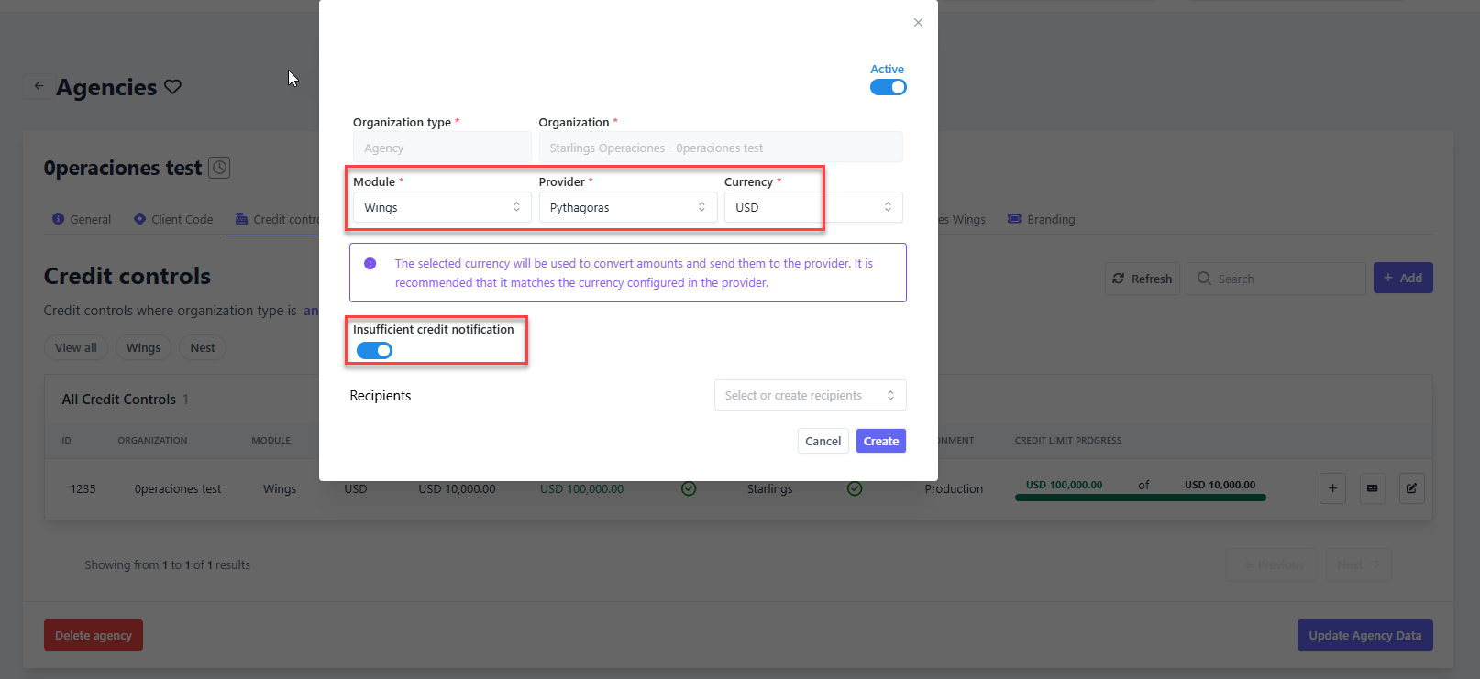Viewport: 1480px width, 679px height.
Task: Click the card icon in credit row
Action: [x=1372, y=488]
